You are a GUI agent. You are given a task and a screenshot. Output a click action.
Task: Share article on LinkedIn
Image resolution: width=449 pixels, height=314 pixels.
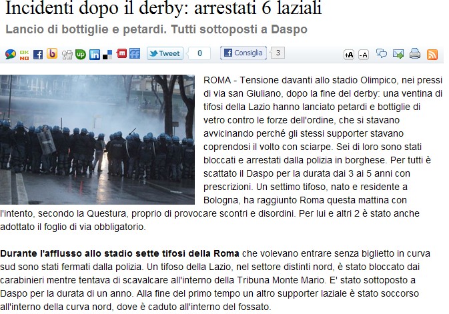[x=95, y=55]
